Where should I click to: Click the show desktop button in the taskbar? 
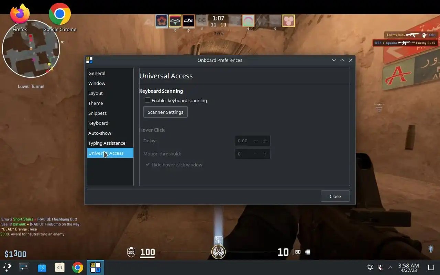pos(431,267)
